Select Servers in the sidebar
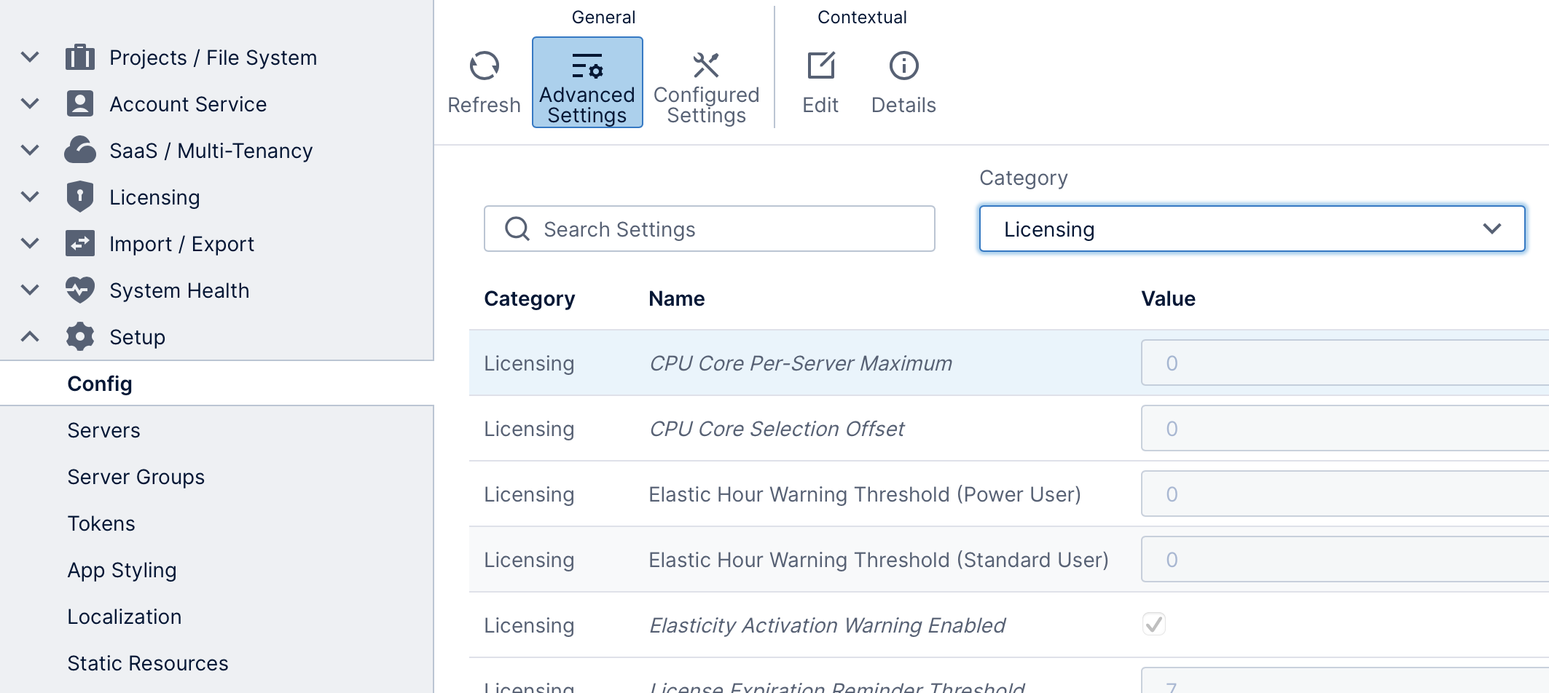This screenshot has width=1549, height=693. click(103, 430)
